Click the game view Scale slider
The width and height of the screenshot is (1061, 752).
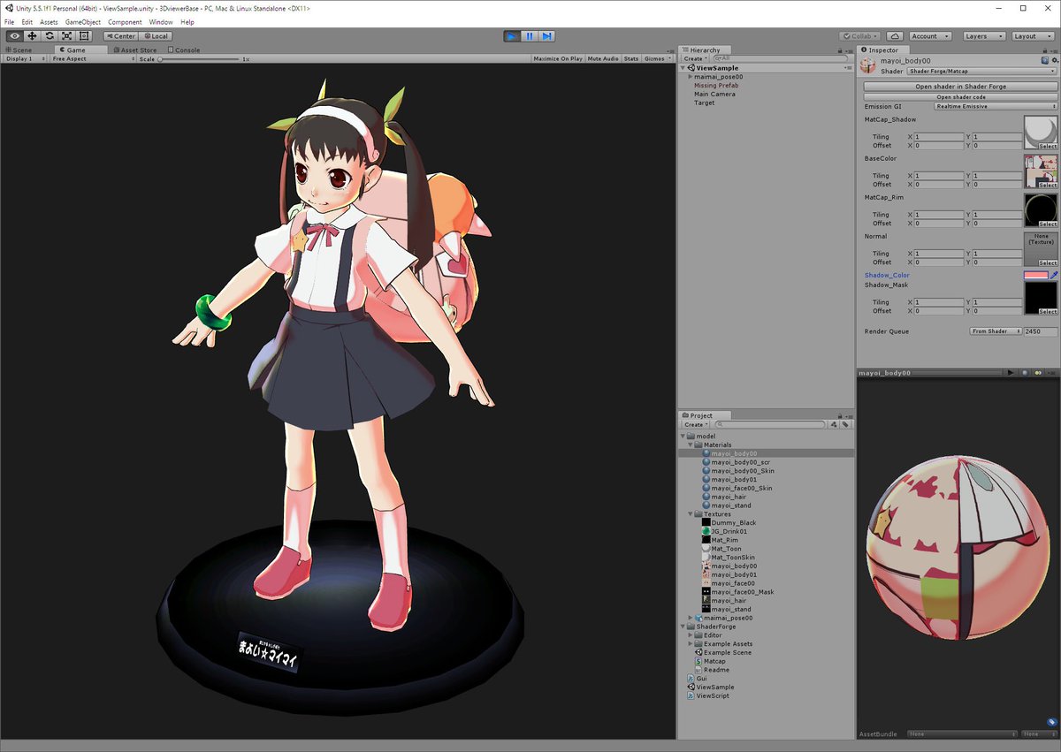pyautogui.click(x=199, y=58)
